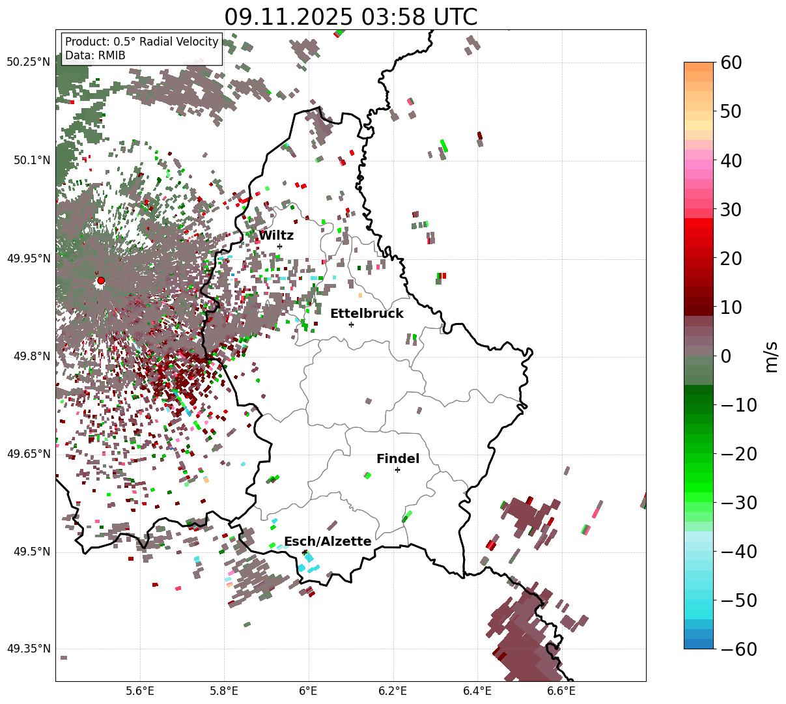The width and height of the screenshot is (786, 704).
Task: Click the colorbar tick label −30
Action: 738,503
